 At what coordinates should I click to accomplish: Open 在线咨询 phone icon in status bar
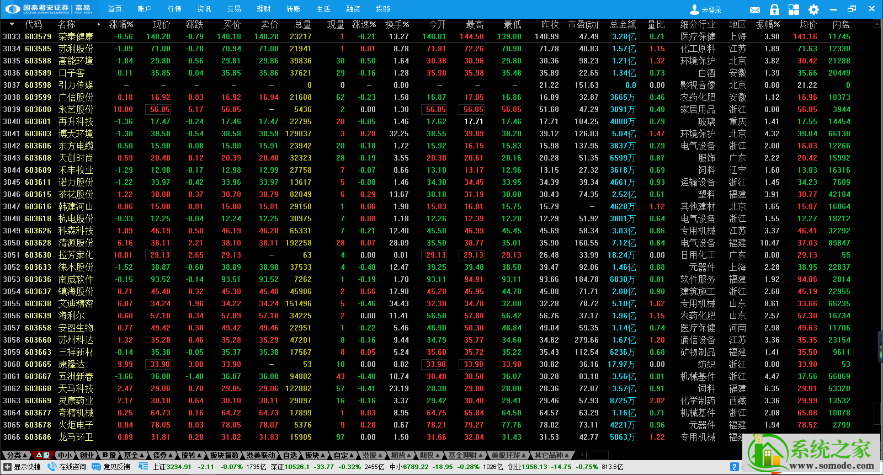pos(52,467)
